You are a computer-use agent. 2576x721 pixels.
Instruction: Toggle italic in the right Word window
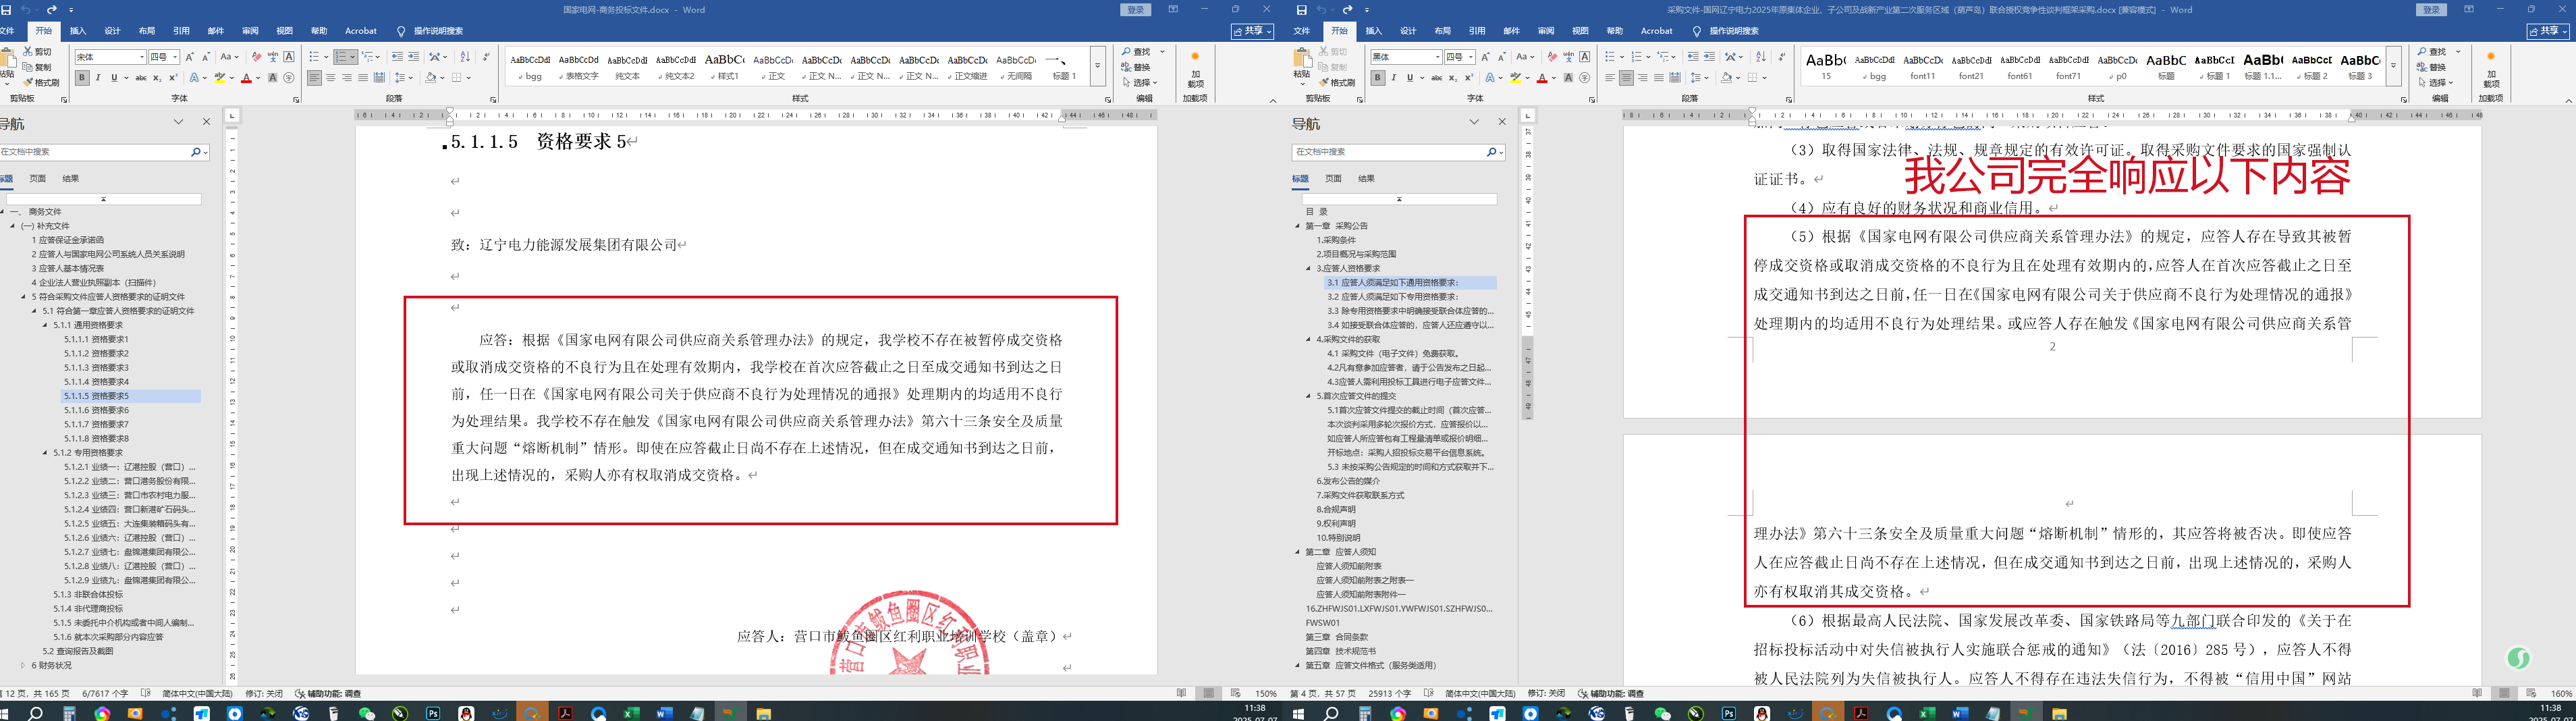tap(1394, 78)
